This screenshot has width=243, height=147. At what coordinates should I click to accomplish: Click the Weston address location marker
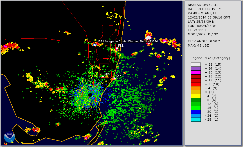tap(94, 45)
